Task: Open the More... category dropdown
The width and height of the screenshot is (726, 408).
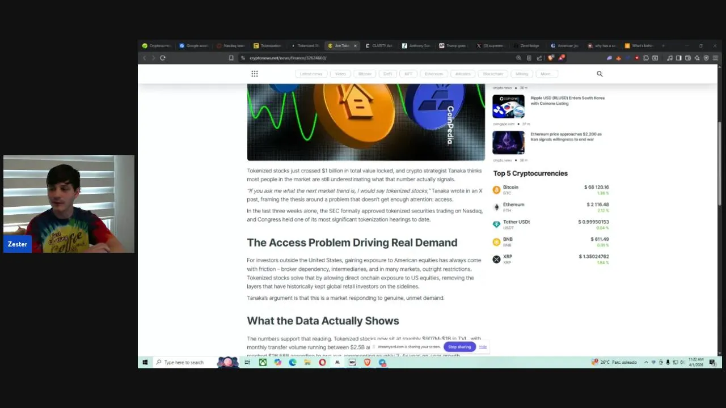Action: 547,74
